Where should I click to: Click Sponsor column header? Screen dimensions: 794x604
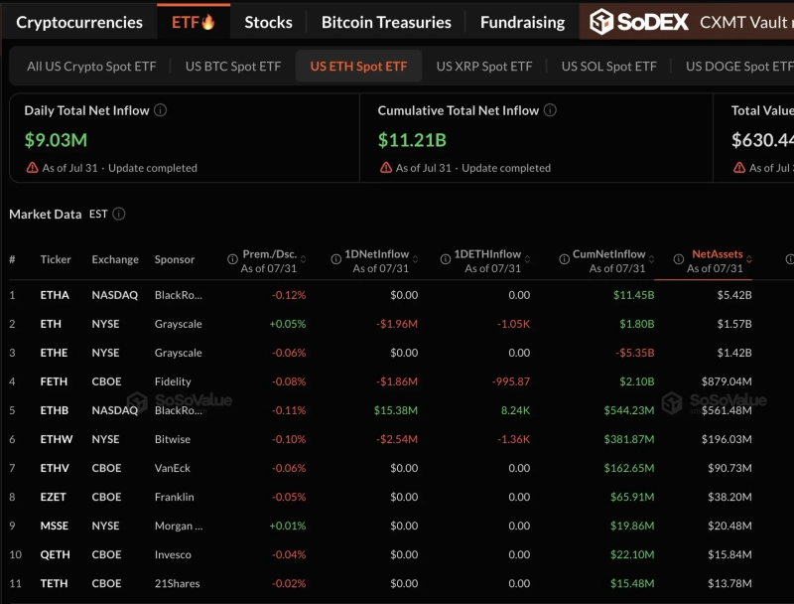click(x=175, y=259)
